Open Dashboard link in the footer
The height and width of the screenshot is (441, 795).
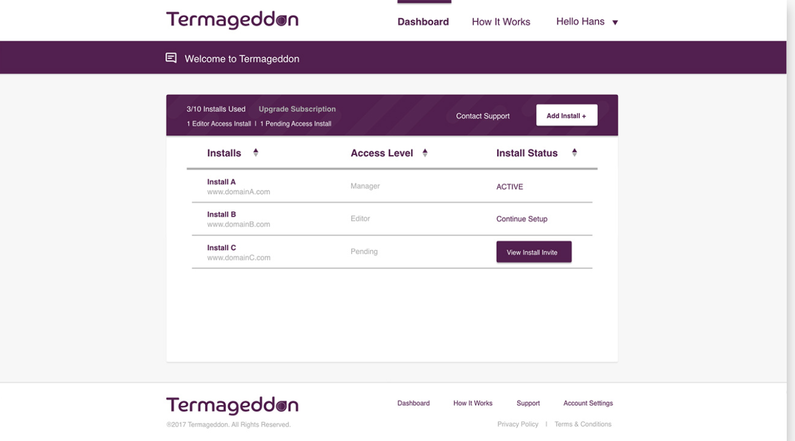tap(413, 403)
